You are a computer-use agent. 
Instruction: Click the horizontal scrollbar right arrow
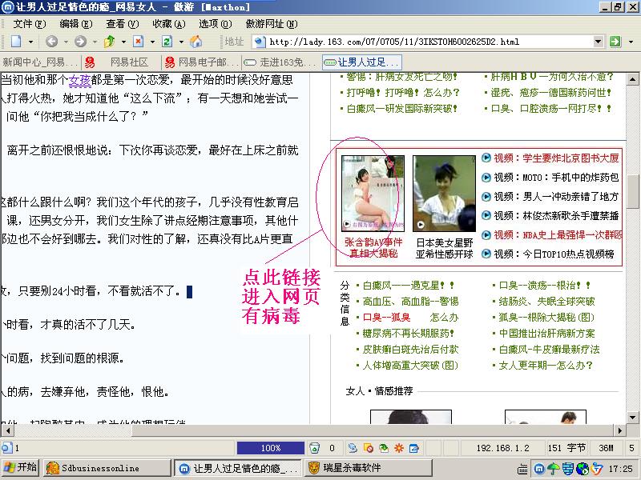pos(620,430)
